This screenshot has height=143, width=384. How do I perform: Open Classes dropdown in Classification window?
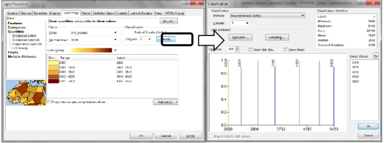coord(247,23)
